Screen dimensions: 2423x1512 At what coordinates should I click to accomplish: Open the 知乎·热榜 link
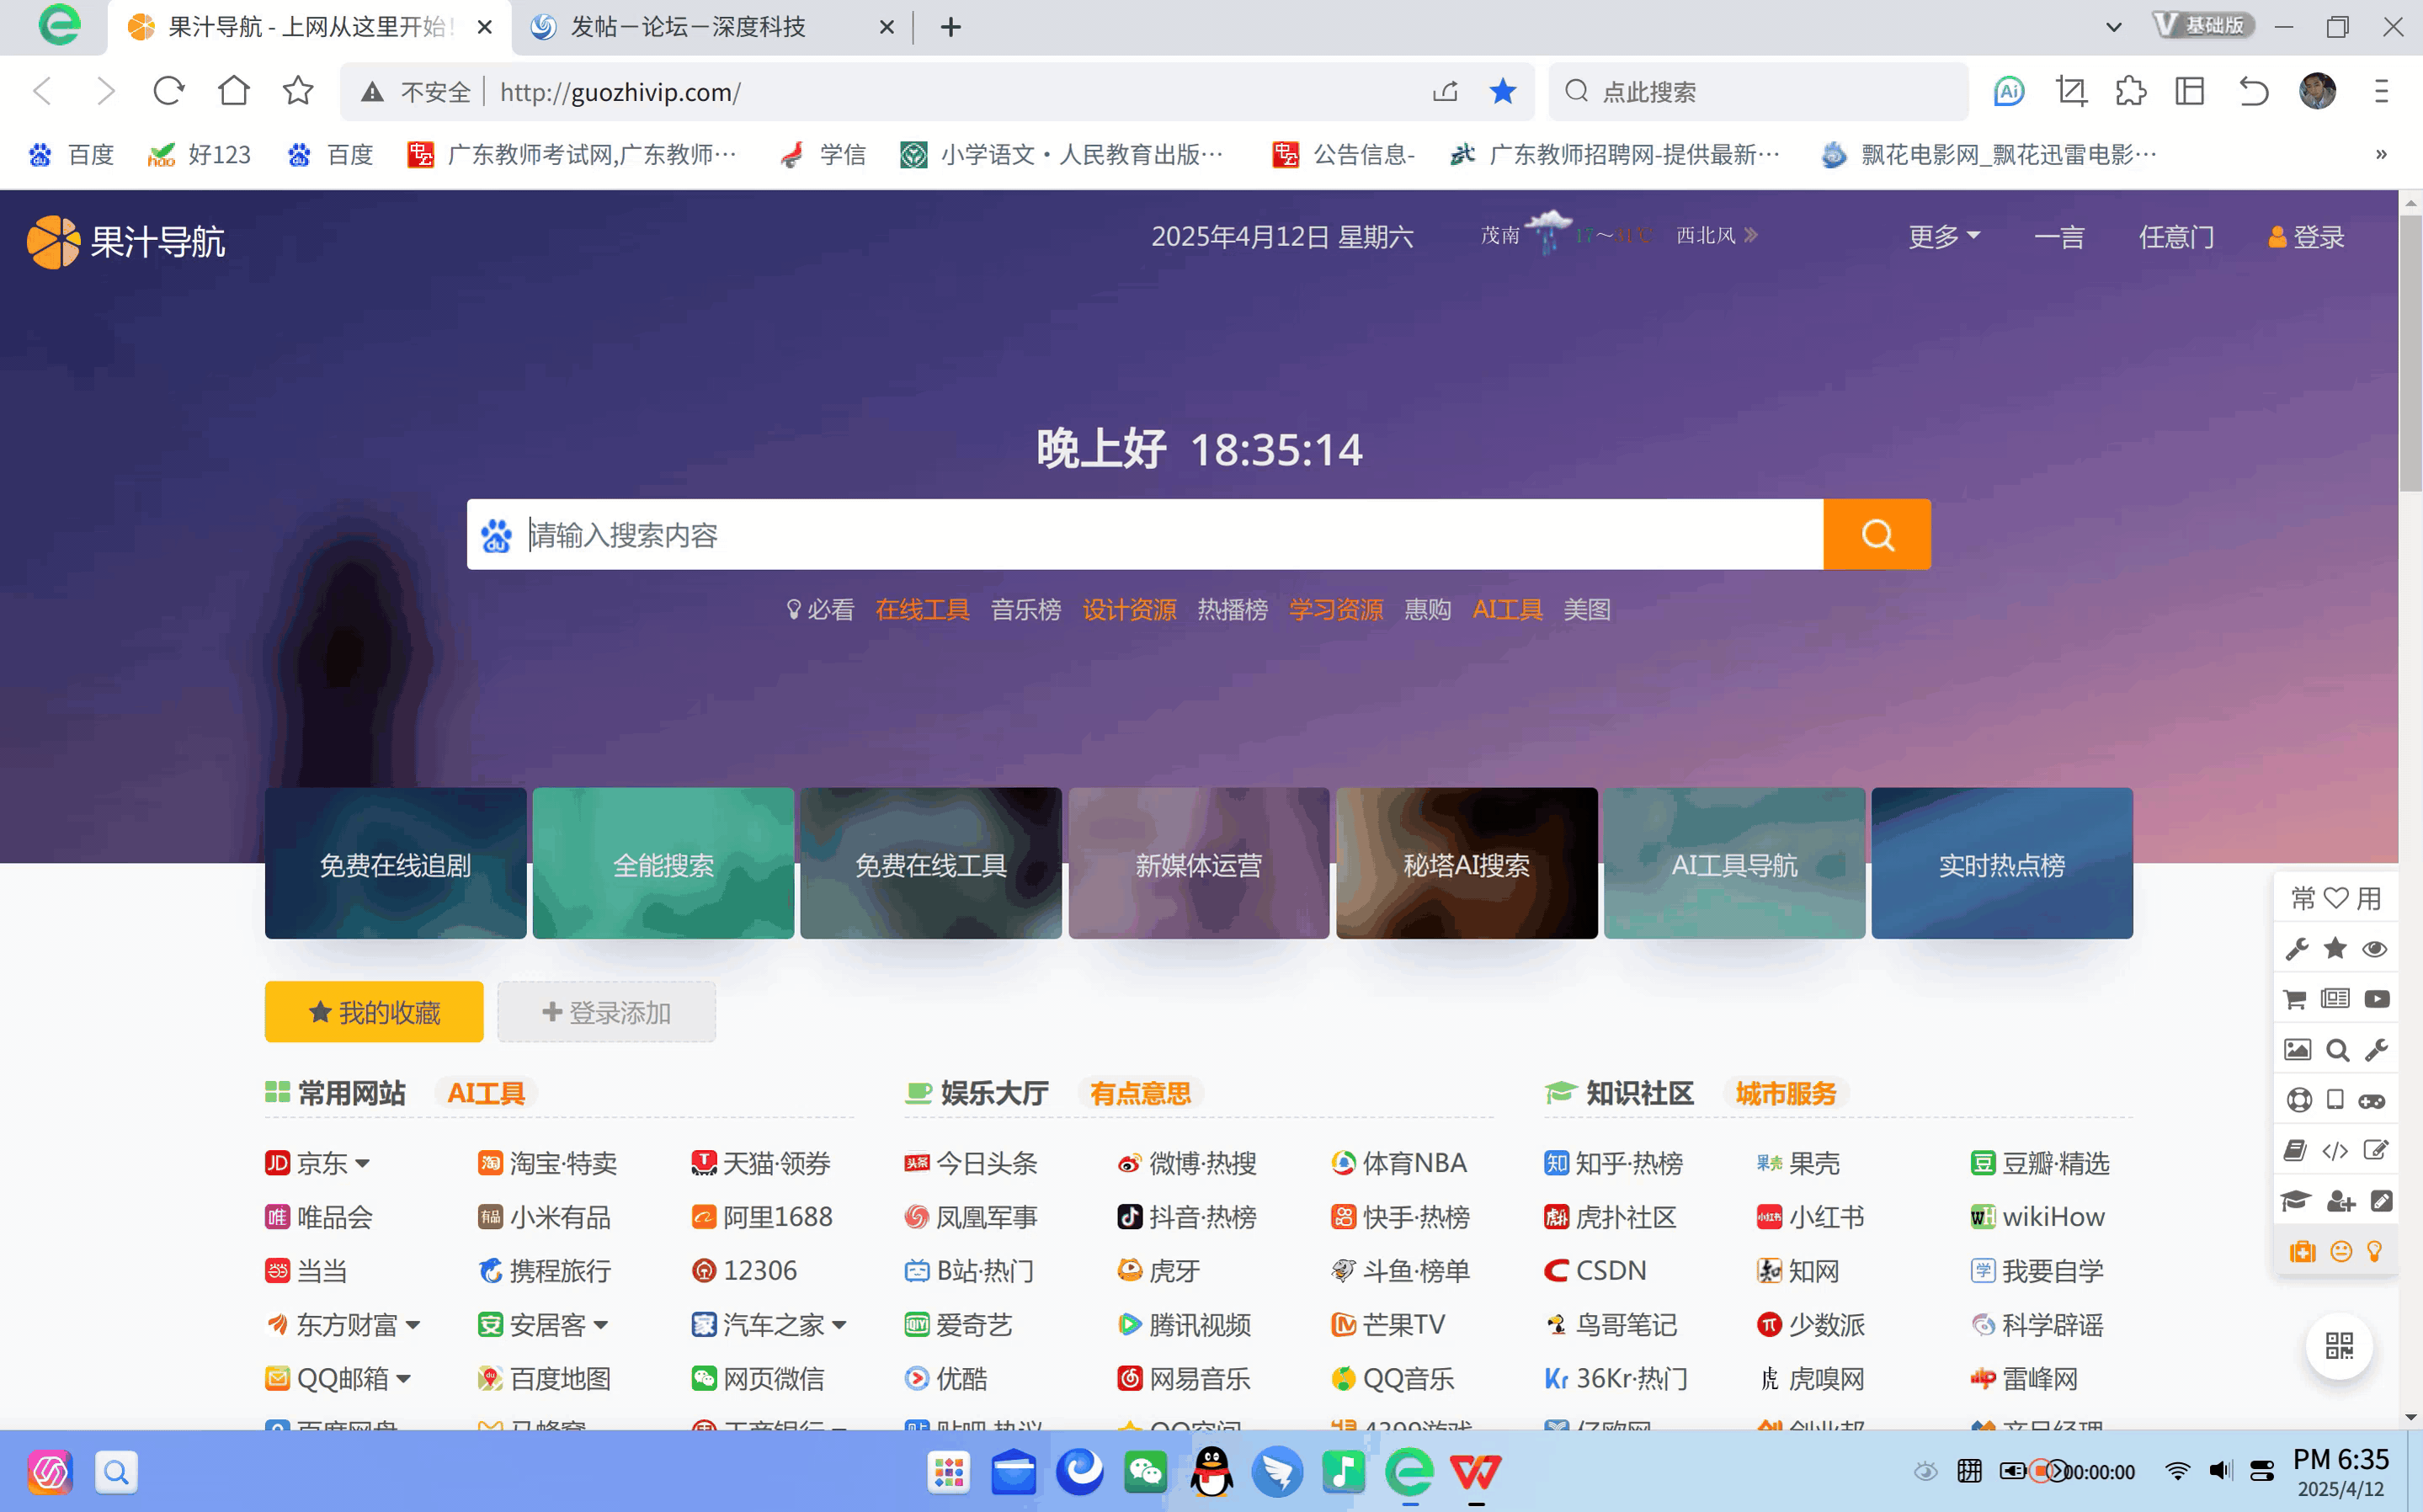pos(1613,1163)
